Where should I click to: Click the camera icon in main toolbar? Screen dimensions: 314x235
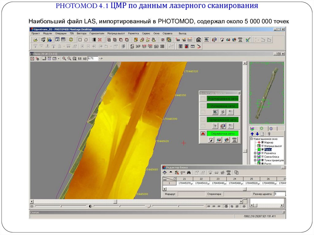coord(199,40)
